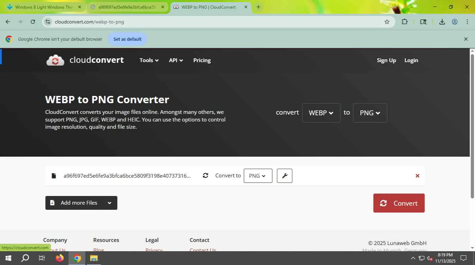Expand the Add more Files dropdown arrow
The width and height of the screenshot is (475, 265).
pos(109,203)
